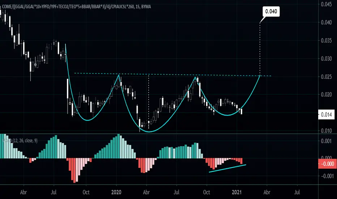
Task: Click the Oct label right before 2020
Action: [86, 192]
